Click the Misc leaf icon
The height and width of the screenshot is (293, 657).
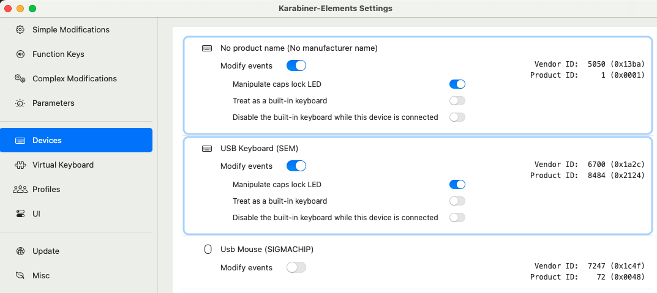(20, 275)
